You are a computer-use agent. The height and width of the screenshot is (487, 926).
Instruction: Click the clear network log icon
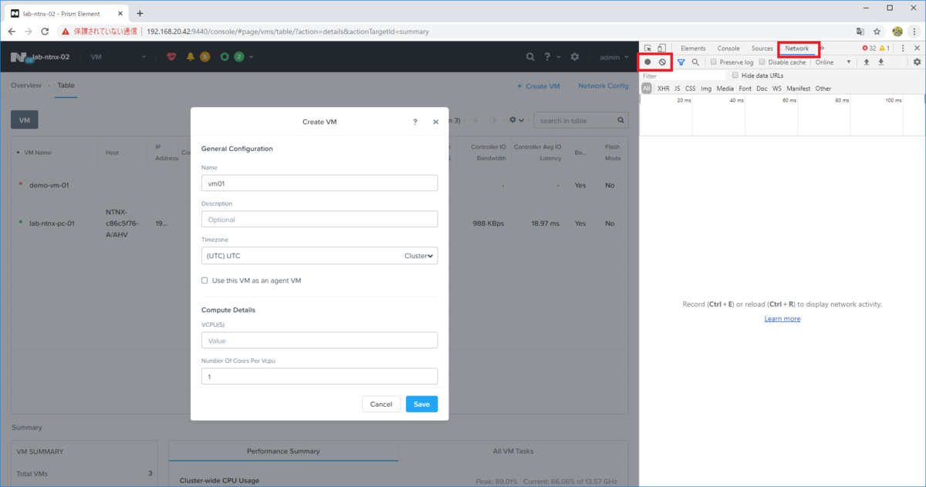point(662,62)
